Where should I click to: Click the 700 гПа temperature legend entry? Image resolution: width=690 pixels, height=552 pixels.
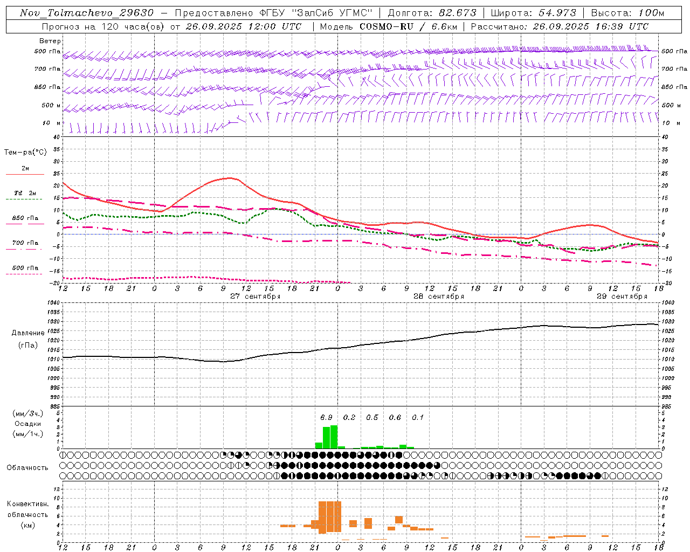click(x=25, y=243)
